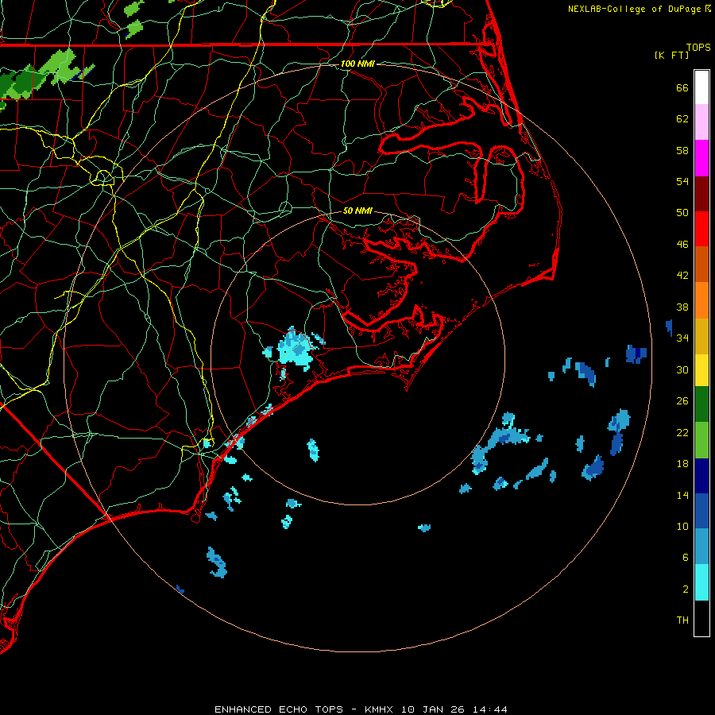
Task: Click the "KMHX" station identifier in caption
Action: (380, 709)
